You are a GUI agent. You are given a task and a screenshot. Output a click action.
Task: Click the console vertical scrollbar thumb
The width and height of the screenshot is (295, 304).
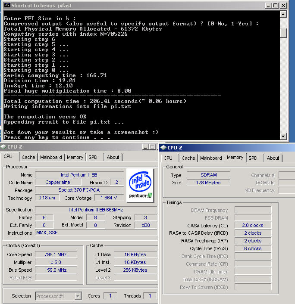coord(283,33)
